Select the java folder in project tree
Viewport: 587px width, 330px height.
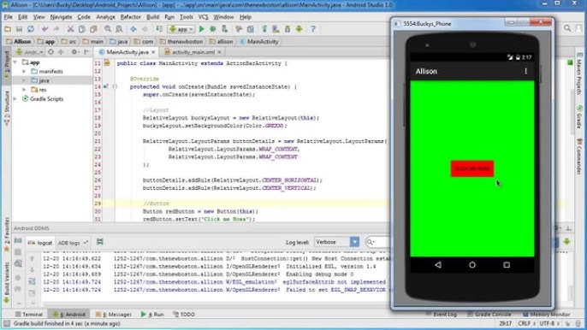click(44, 80)
